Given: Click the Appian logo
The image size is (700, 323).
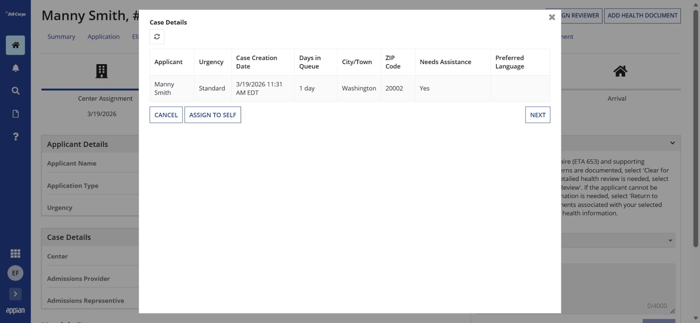Looking at the screenshot, I should pyautogui.click(x=15, y=310).
